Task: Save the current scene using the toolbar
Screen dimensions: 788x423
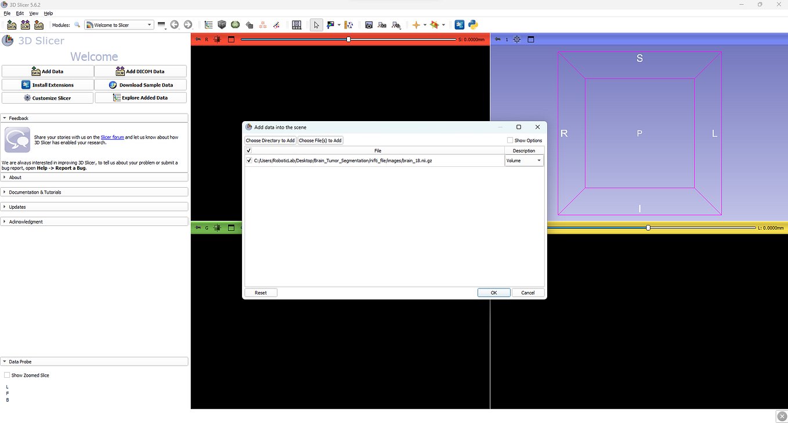Action: coord(38,24)
